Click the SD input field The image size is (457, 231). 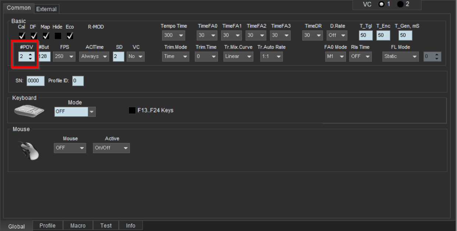coord(118,56)
